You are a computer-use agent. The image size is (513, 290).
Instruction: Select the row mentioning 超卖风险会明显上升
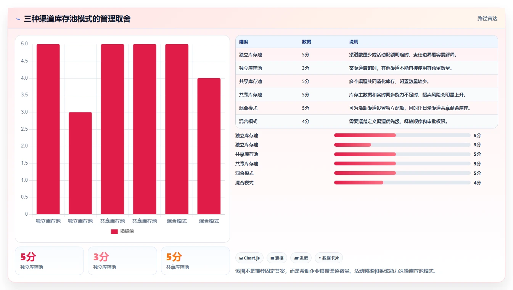(367, 95)
